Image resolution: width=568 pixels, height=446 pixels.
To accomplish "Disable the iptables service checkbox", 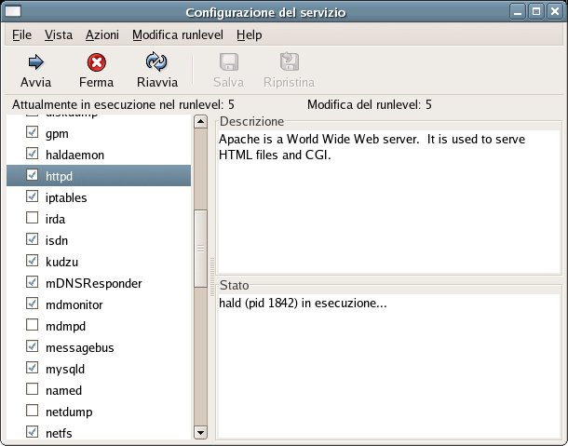I will [x=32, y=196].
